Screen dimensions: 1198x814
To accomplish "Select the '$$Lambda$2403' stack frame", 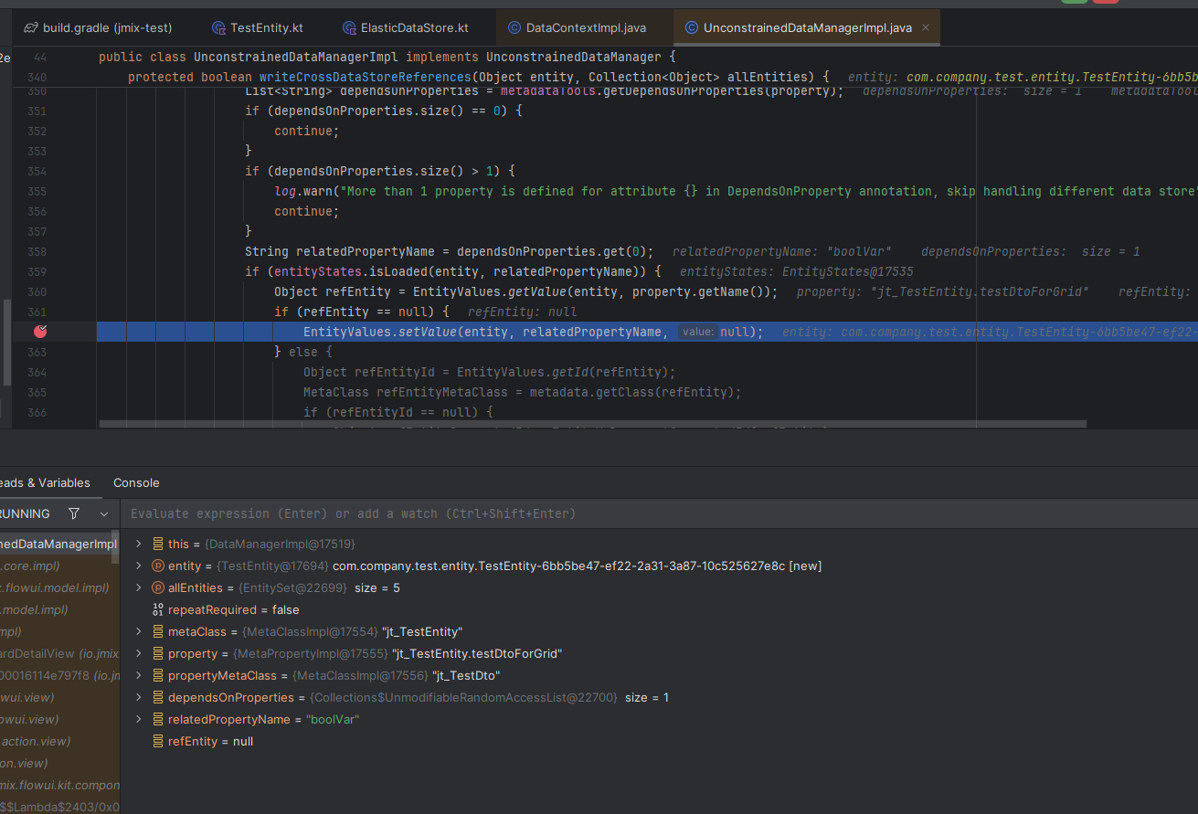I will (x=58, y=807).
